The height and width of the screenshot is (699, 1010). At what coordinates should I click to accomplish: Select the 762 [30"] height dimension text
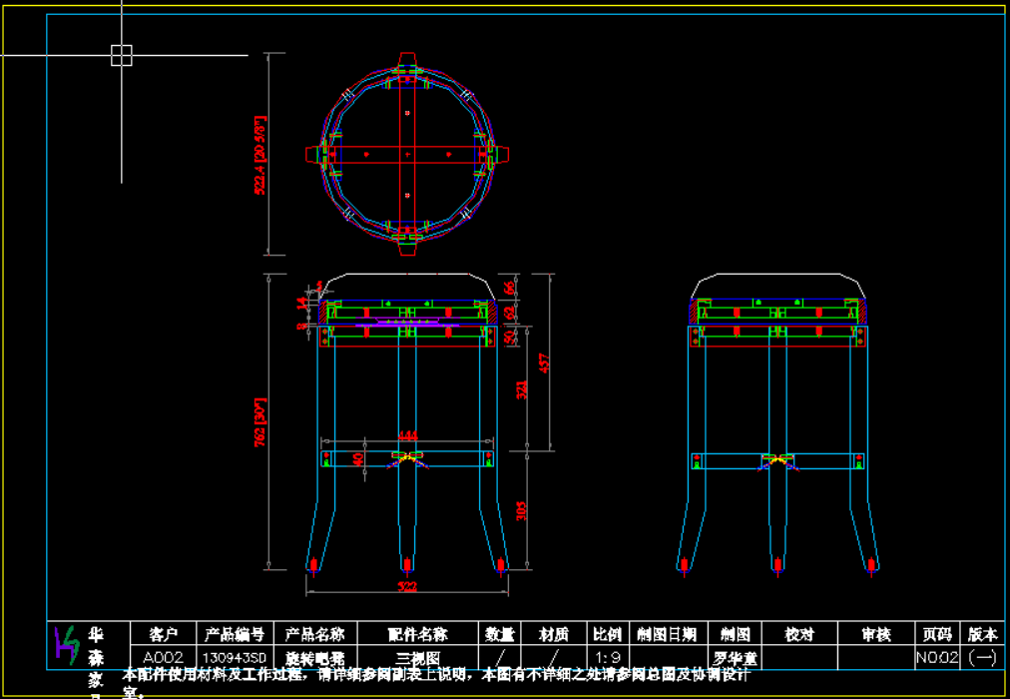(261, 422)
